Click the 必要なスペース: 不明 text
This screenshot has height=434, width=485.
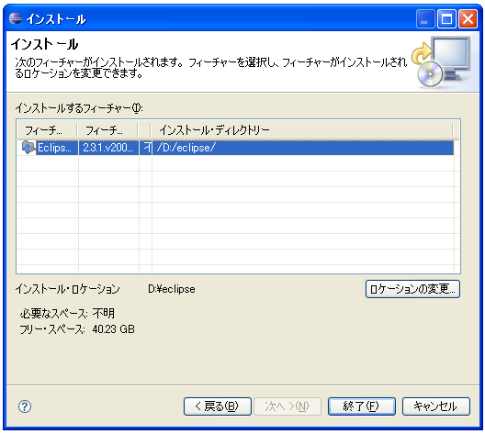point(67,314)
